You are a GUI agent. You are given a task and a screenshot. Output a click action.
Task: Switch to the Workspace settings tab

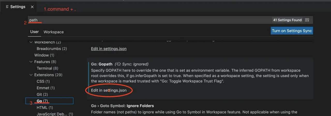tap(54, 32)
